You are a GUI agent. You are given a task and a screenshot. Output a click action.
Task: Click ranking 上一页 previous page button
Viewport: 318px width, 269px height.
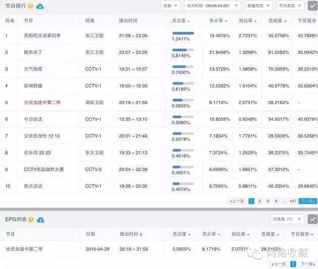237,201
